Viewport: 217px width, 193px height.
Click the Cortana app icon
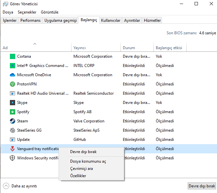click(x=13, y=56)
